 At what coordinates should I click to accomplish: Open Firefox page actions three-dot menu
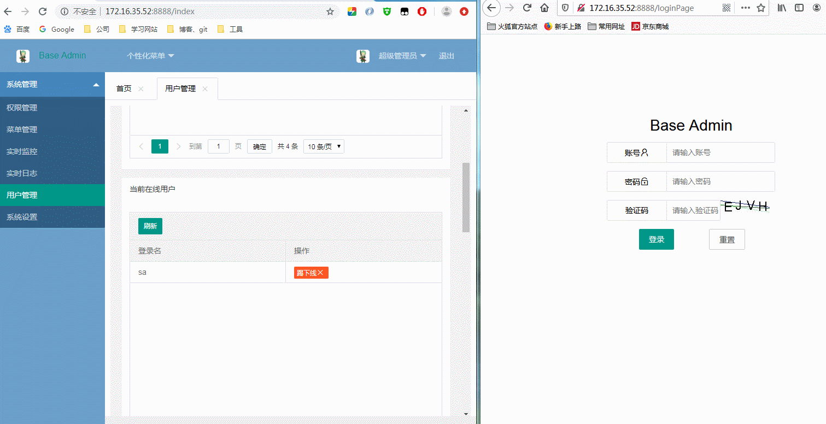[745, 8]
